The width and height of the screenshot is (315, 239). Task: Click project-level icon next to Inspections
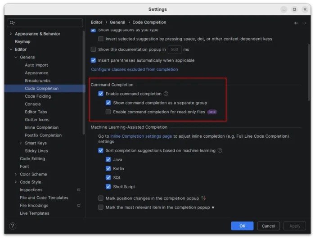tap(79, 190)
